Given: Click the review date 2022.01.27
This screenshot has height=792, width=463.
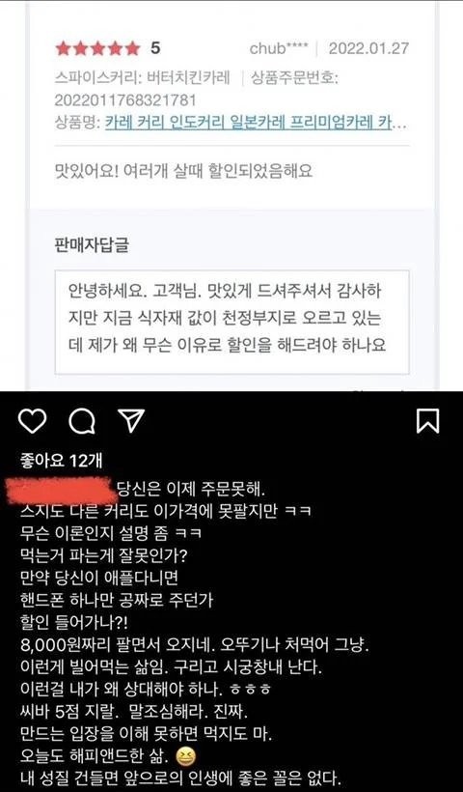Looking at the screenshot, I should pos(368,48).
